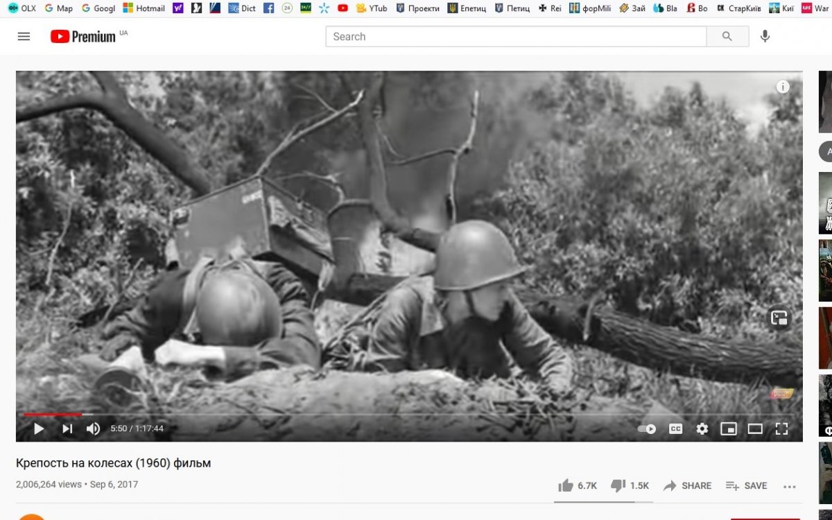Enable theater mode

tap(755, 428)
